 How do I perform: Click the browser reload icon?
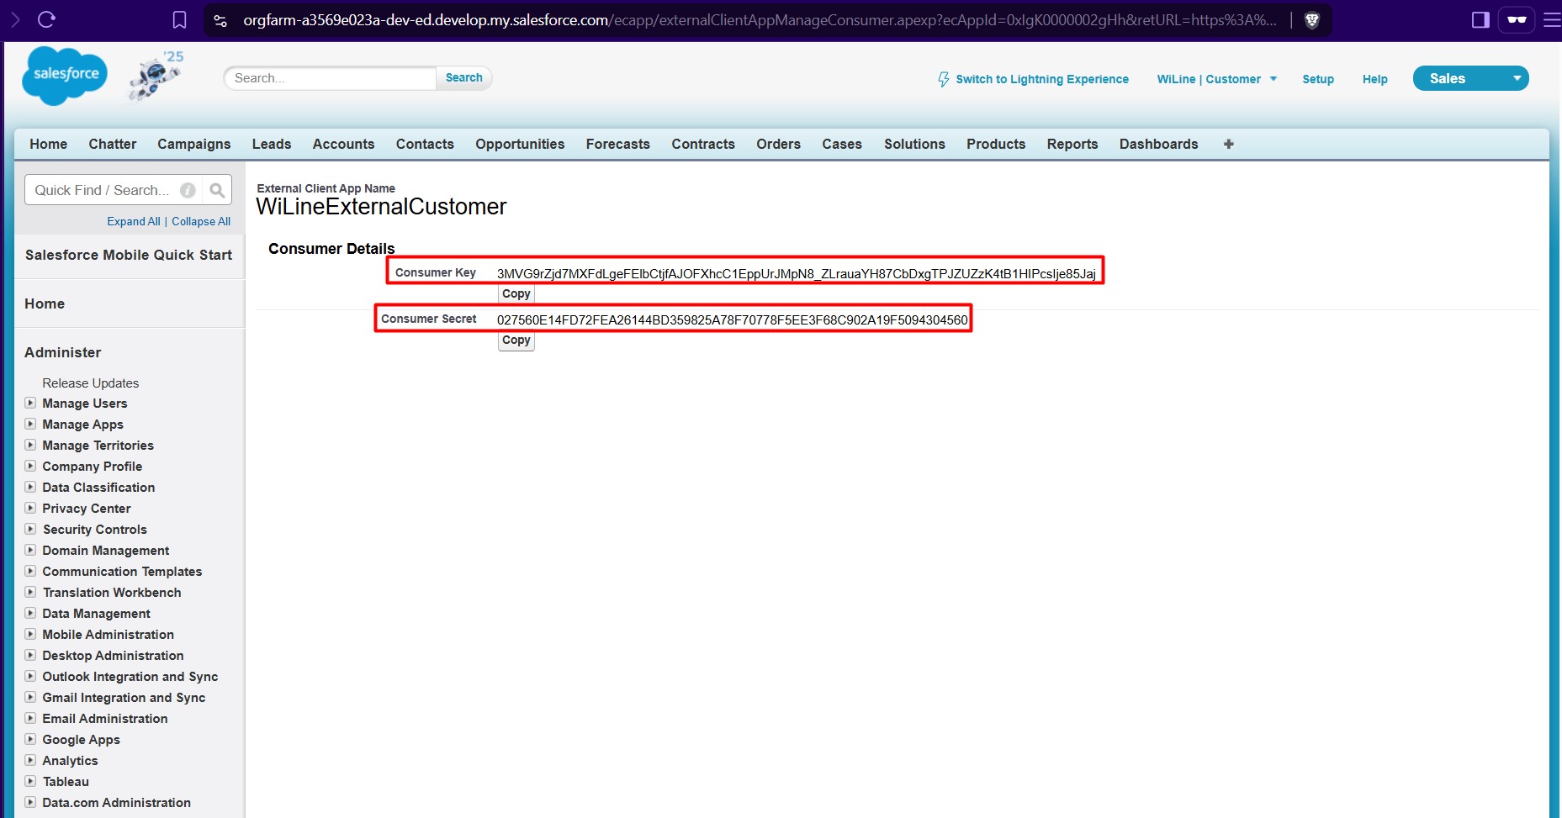(47, 19)
